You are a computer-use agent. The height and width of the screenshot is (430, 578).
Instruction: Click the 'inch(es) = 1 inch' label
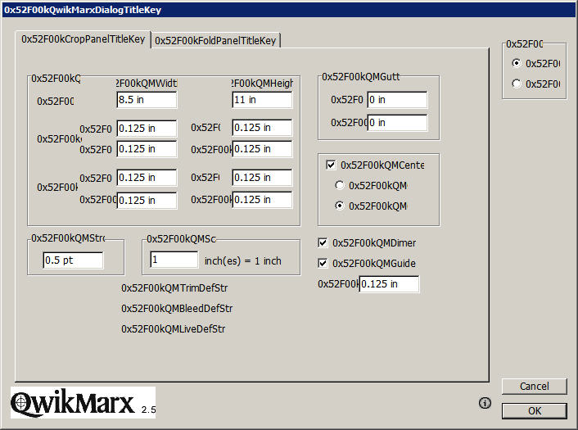tap(243, 260)
